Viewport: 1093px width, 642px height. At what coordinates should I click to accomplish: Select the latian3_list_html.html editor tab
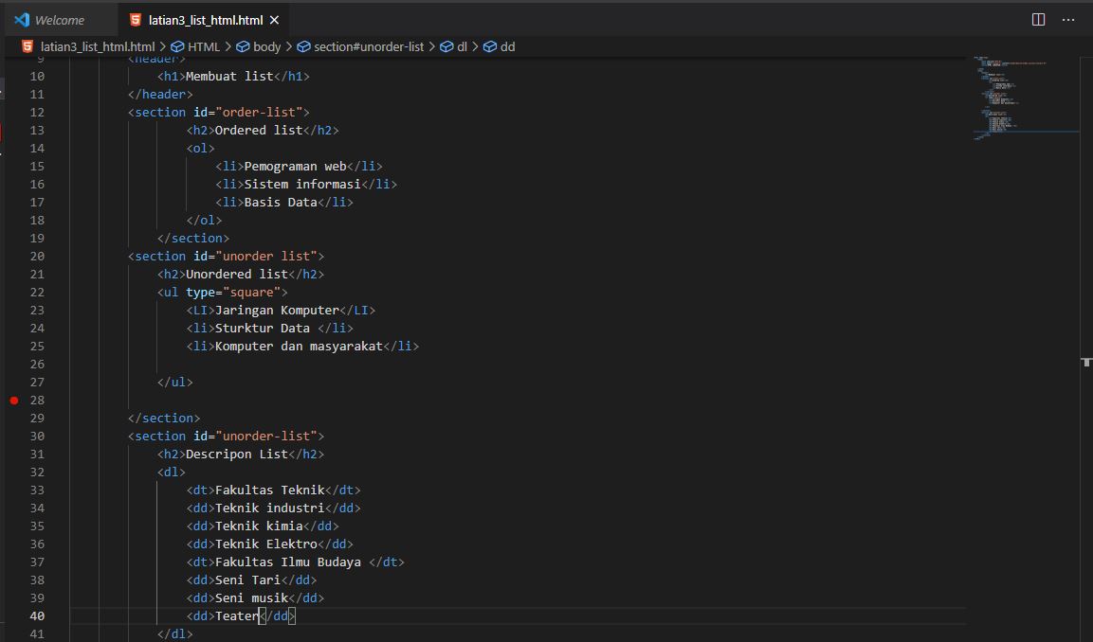[x=199, y=19]
